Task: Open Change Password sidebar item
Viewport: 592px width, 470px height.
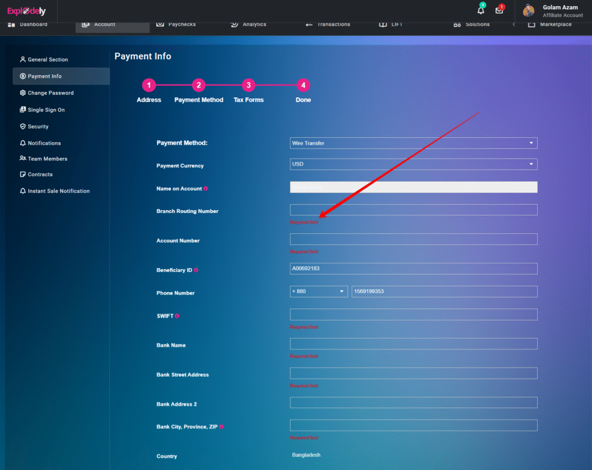Action: (50, 93)
